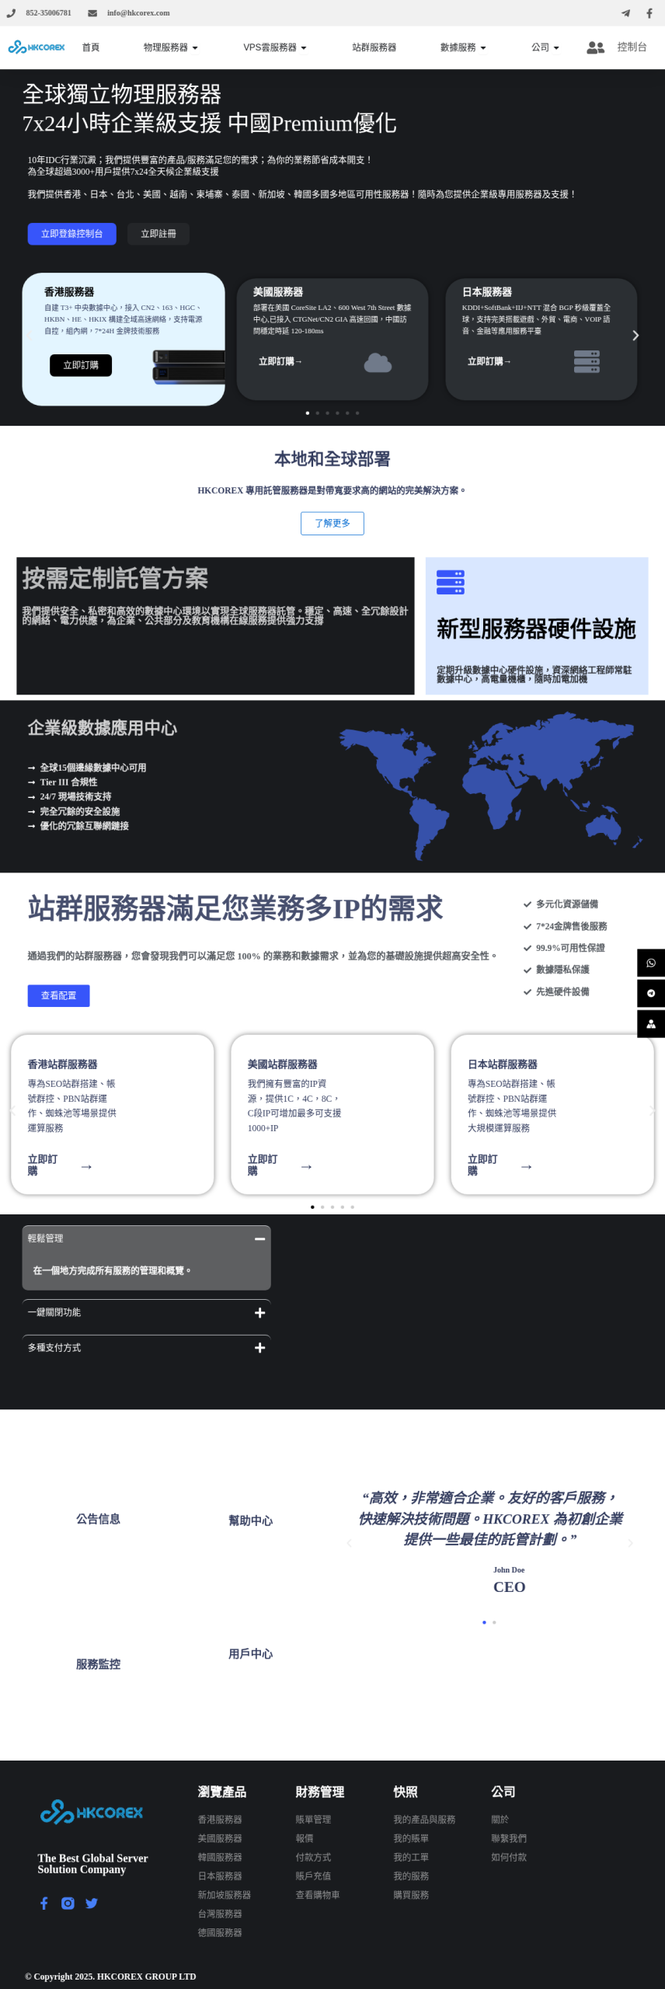
Task: Click the 立即登錄控制台 button
Action: (x=72, y=234)
